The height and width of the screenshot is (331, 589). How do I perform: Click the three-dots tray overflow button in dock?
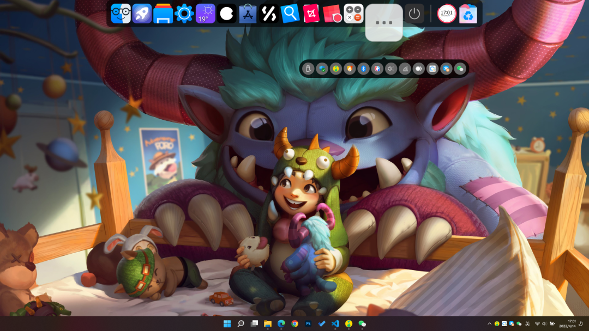[384, 22]
